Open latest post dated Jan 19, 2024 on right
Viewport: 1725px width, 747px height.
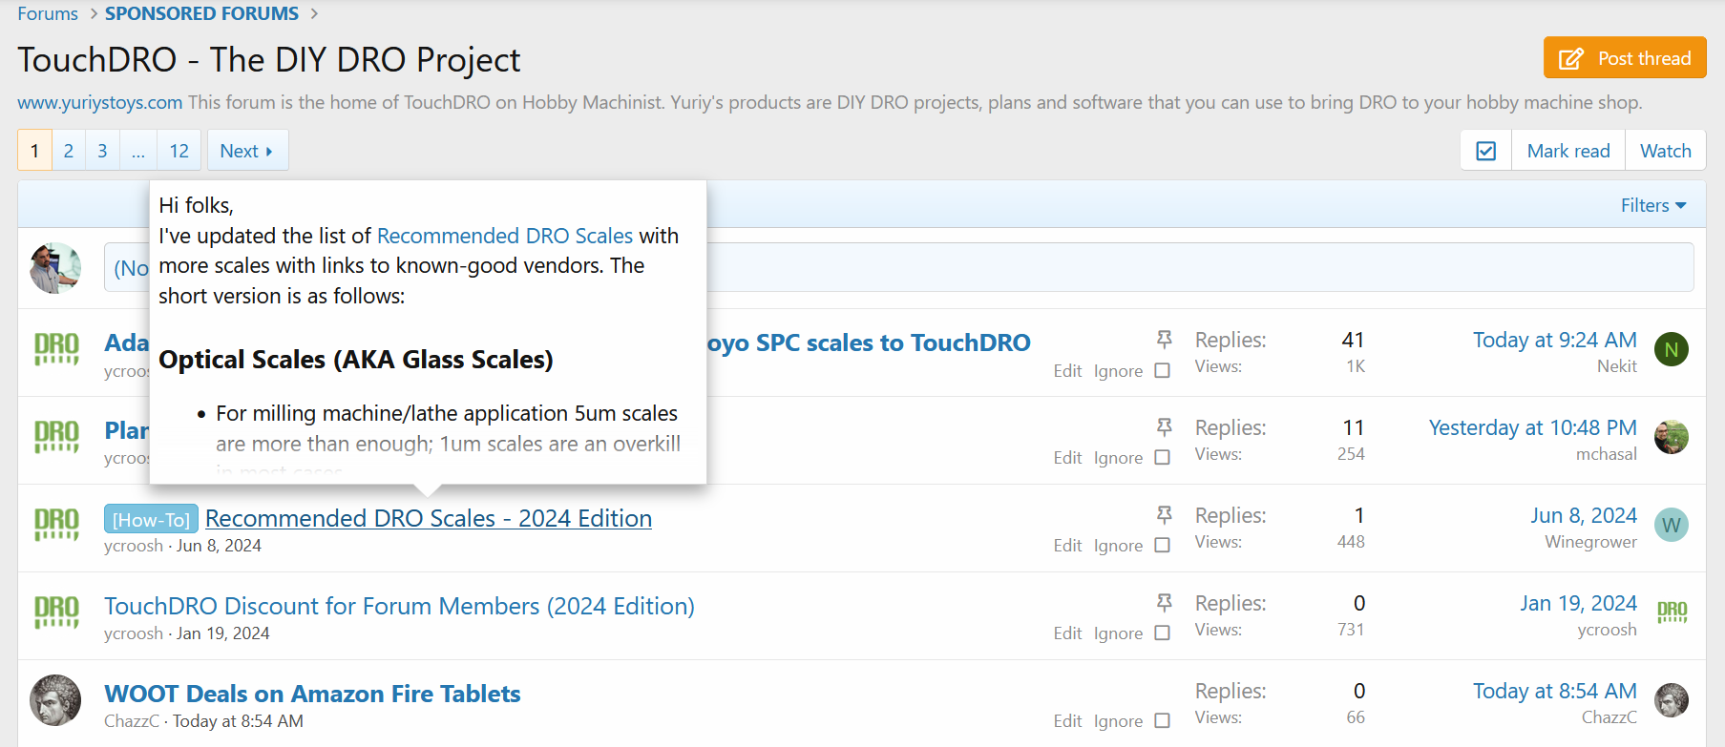[x=1578, y=603]
